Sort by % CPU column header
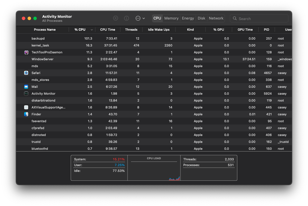 80,30
